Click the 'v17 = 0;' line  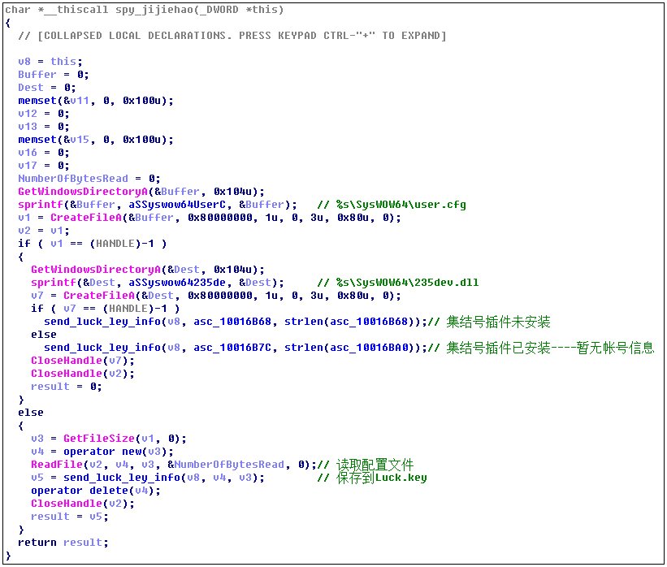click(43, 166)
